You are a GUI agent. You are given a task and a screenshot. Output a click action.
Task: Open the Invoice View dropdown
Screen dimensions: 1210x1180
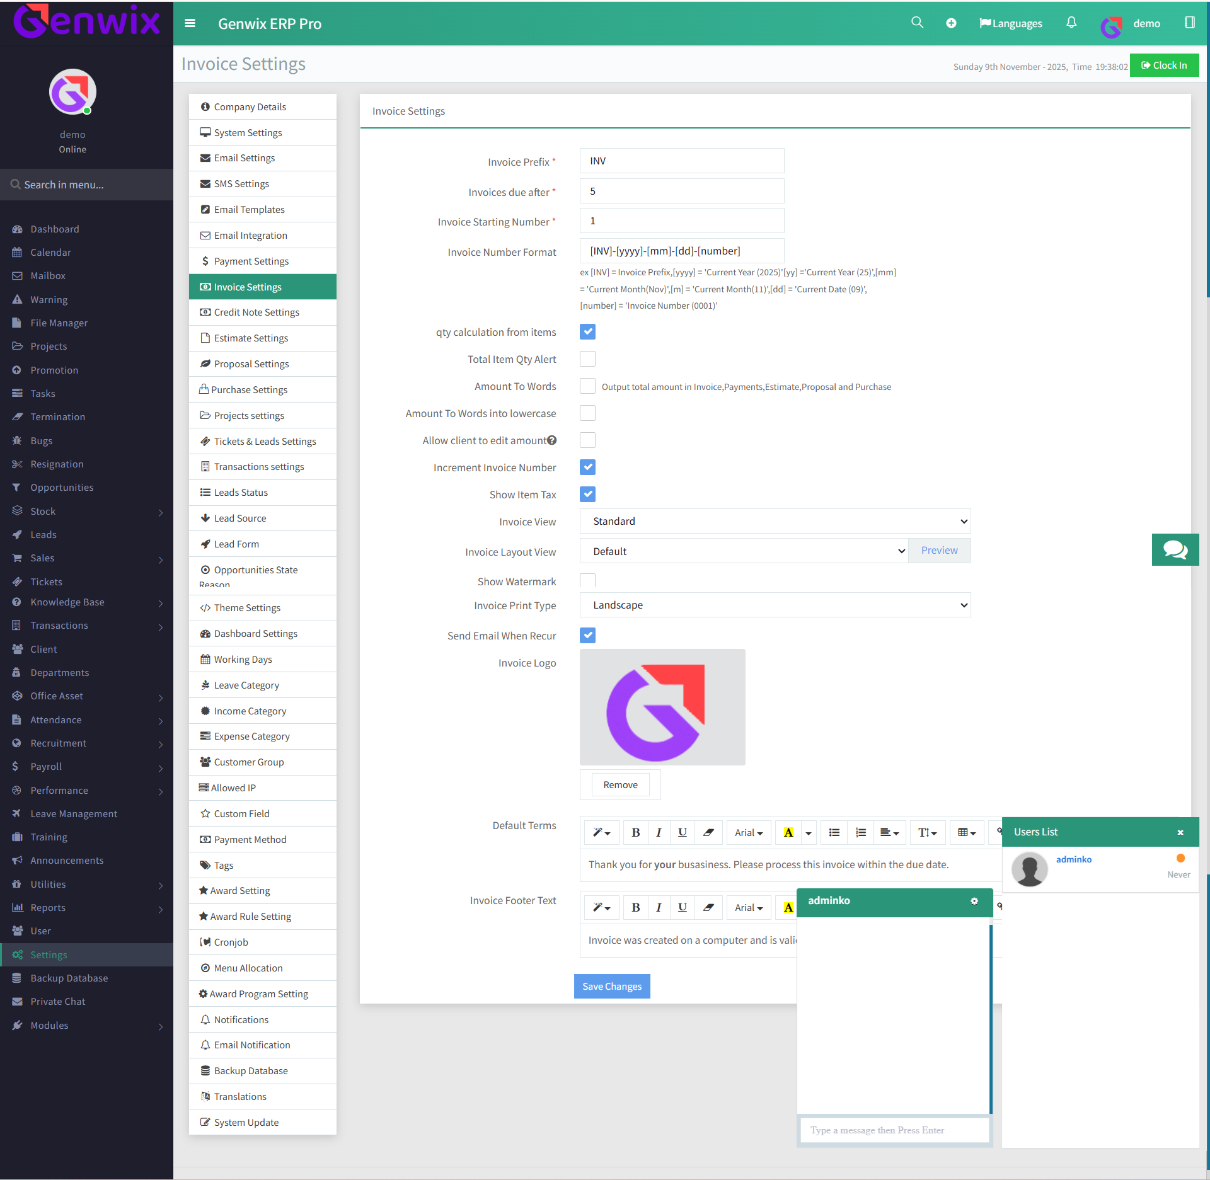pos(775,521)
